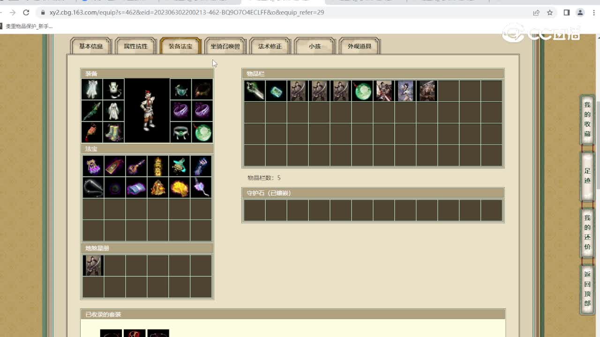
Task: Open the Chrome three-dot menu
Action: point(594,13)
